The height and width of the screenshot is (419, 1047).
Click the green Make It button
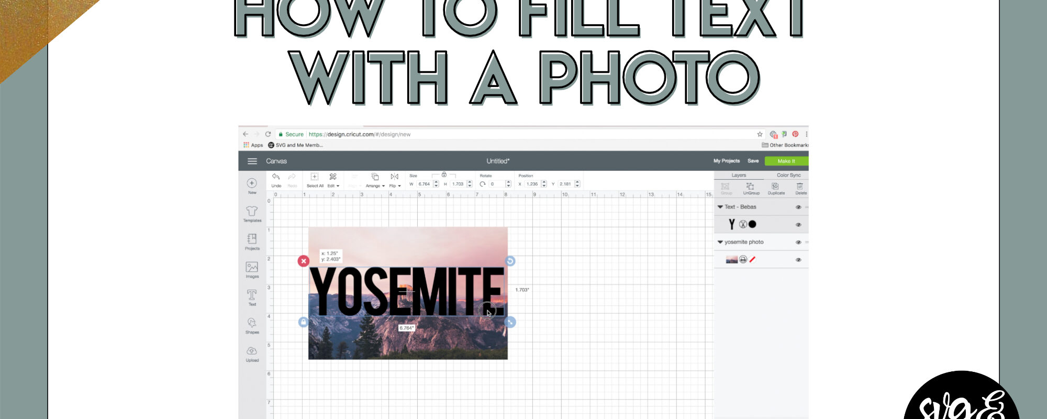coord(786,161)
